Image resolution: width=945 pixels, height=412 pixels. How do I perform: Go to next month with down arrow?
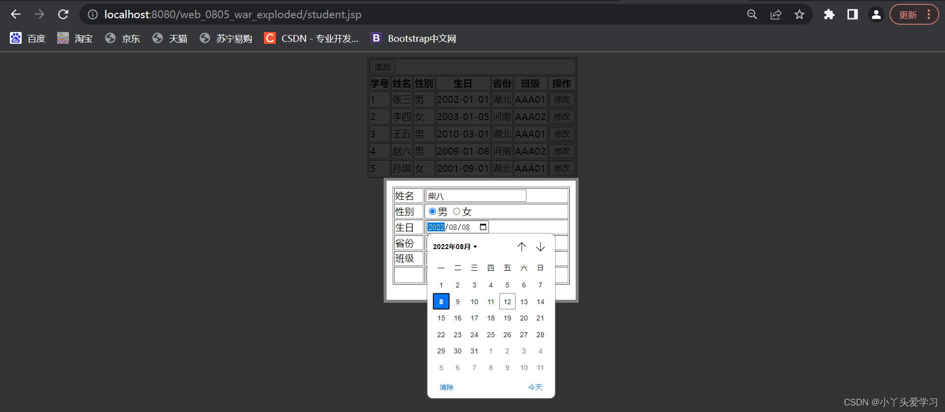coord(540,247)
